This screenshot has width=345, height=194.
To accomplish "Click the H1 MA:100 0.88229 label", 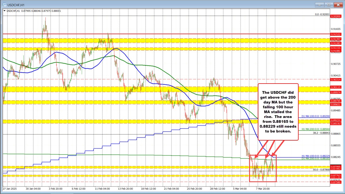I will (x=315, y=156).
